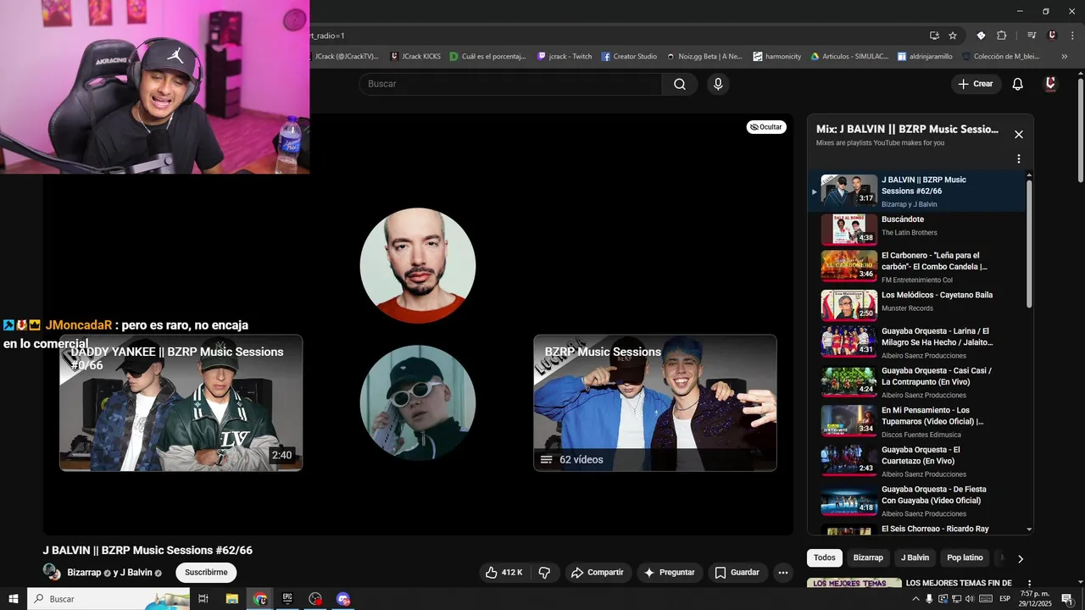
Task: Open Discord from the taskbar
Action: click(343, 599)
